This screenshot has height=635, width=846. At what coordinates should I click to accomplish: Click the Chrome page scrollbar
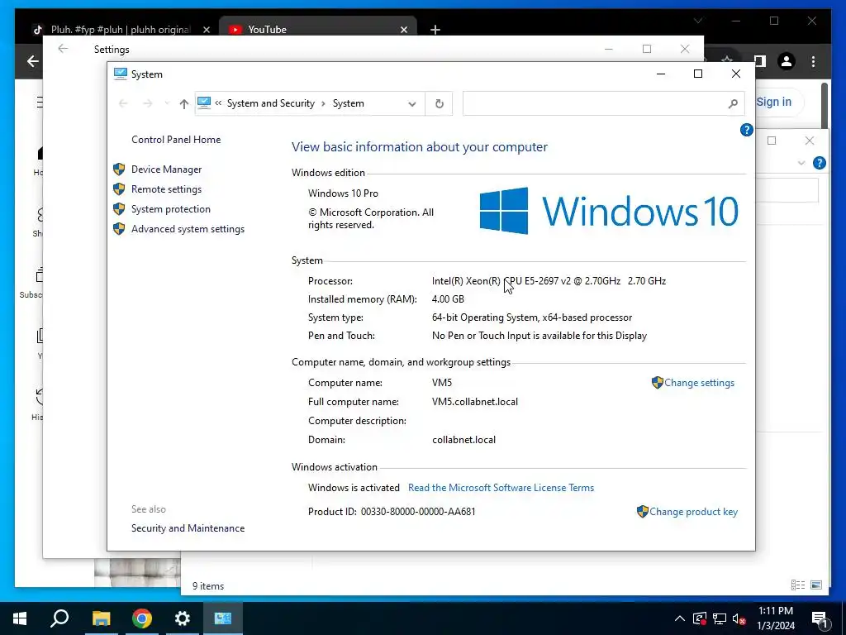[x=825, y=105]
